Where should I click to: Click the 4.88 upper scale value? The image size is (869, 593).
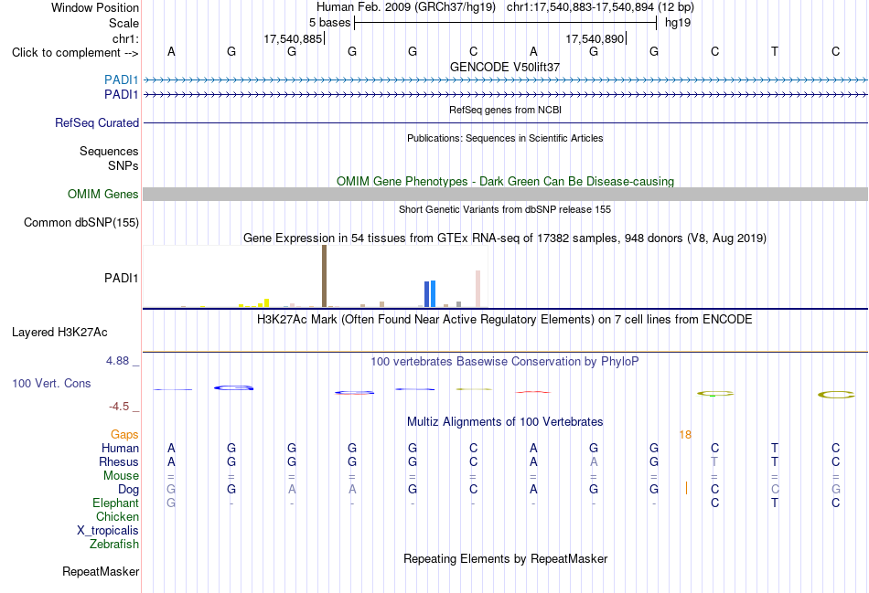pyautogui.click(x=117, y=361)
